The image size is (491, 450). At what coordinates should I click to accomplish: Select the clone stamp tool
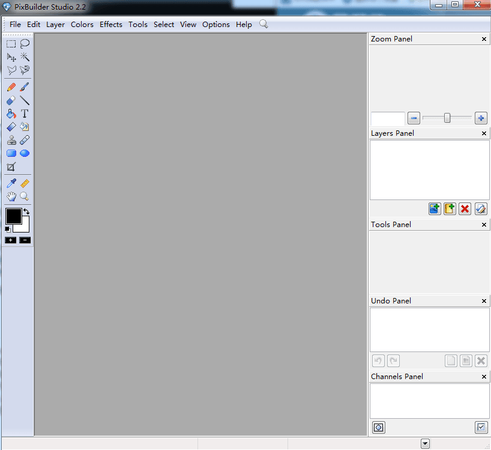[x=11, y=139]
